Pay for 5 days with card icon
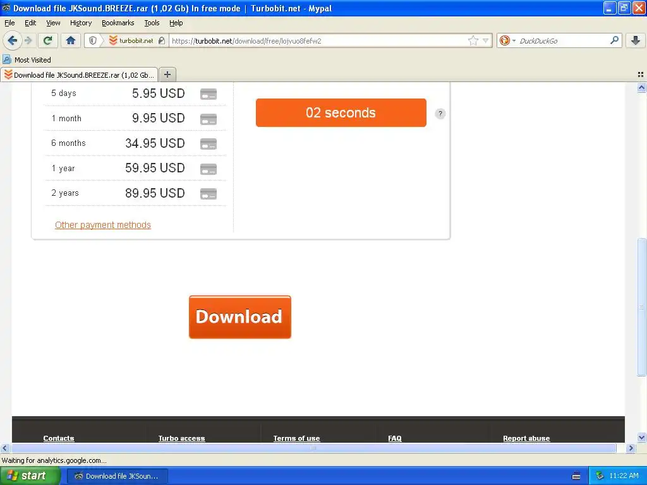Image resolution: width=647 pixels, height=485 pixels. tap(209, 94)
